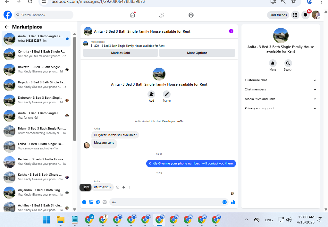Reply to message 9162542257 arrow icon

pos(124,187)
